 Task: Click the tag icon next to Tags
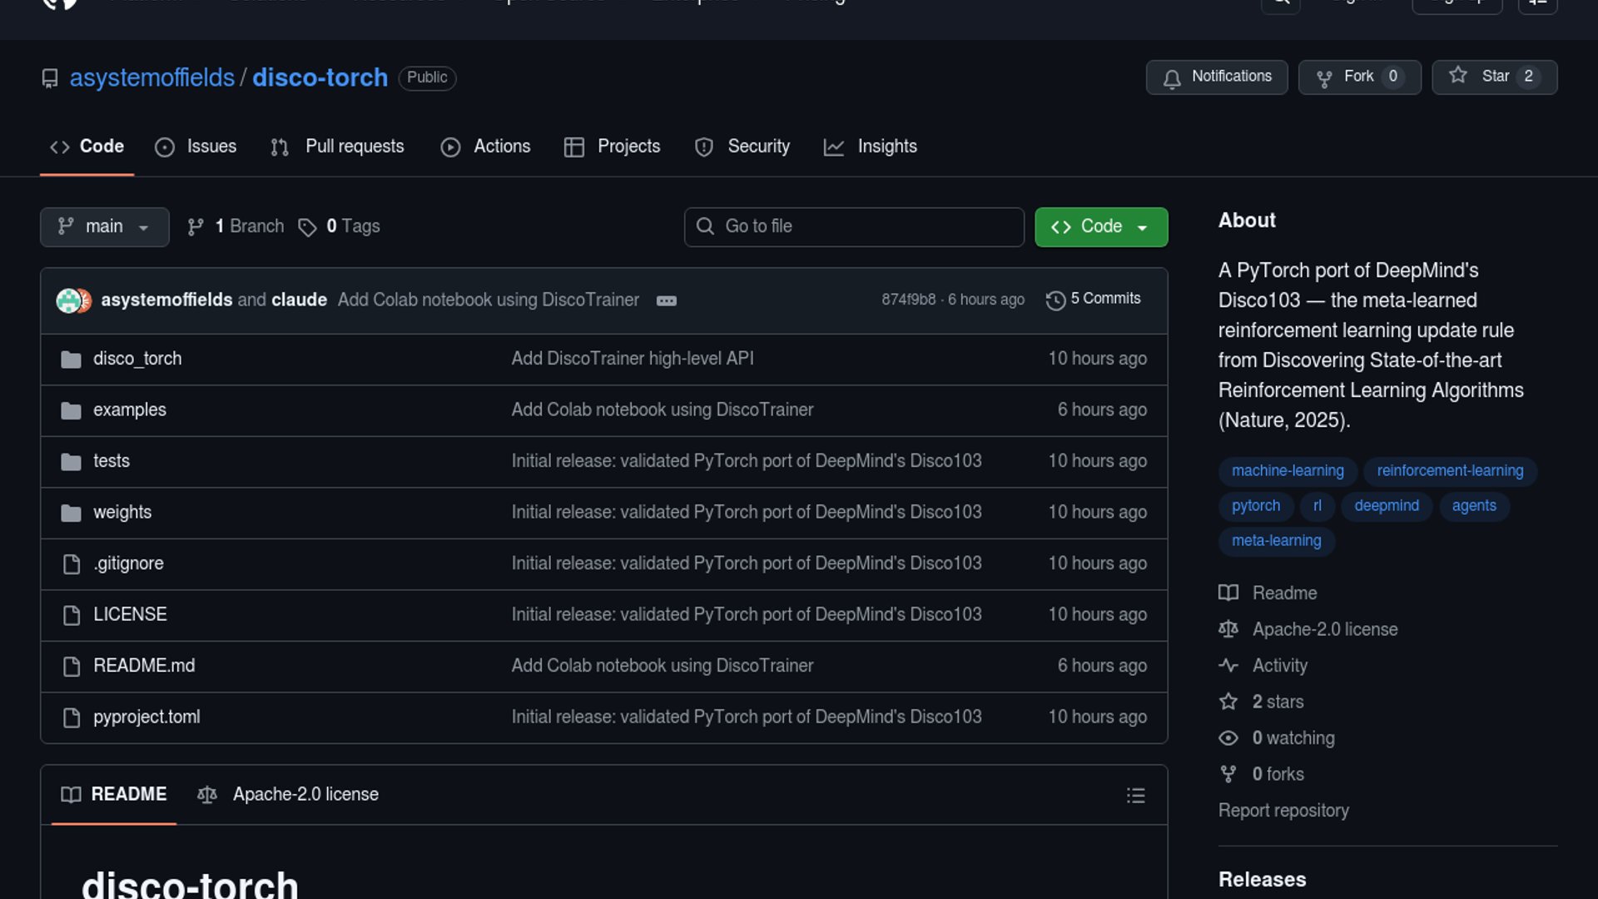307,227
